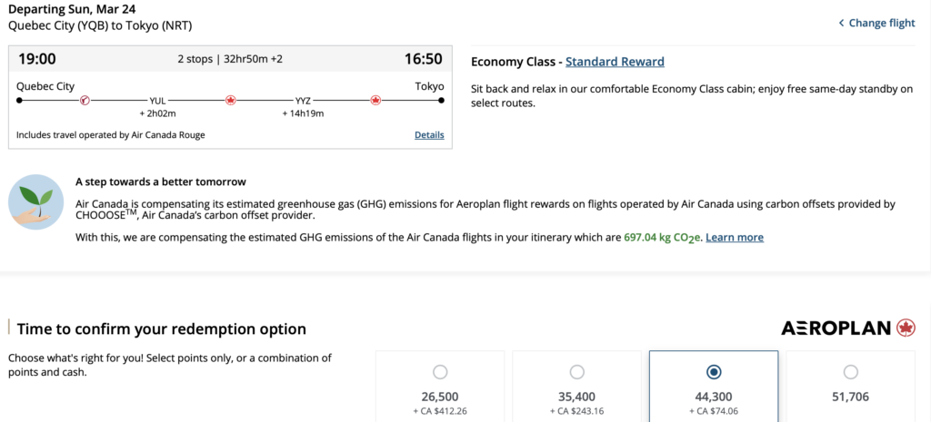
Task: Click the AEROPLAN wordmark
Action: pyautogui.click(x=836, y=328)
